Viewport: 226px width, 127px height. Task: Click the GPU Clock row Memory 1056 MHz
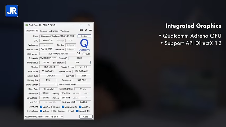point(66,93)
